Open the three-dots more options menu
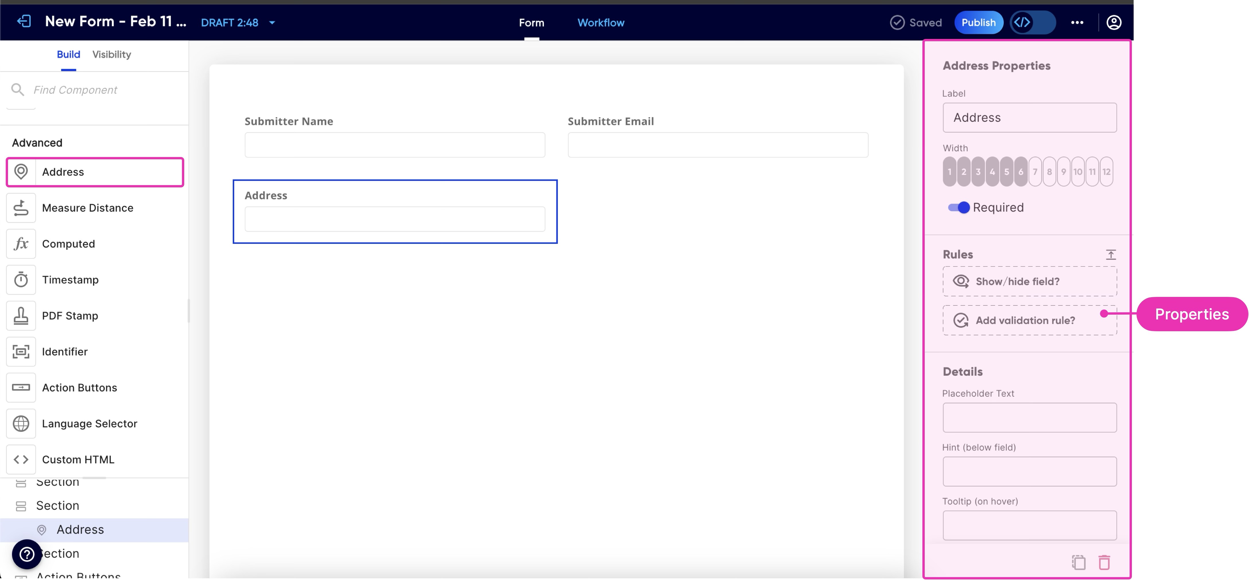 pyautogui.click(x=1077, y=22)
